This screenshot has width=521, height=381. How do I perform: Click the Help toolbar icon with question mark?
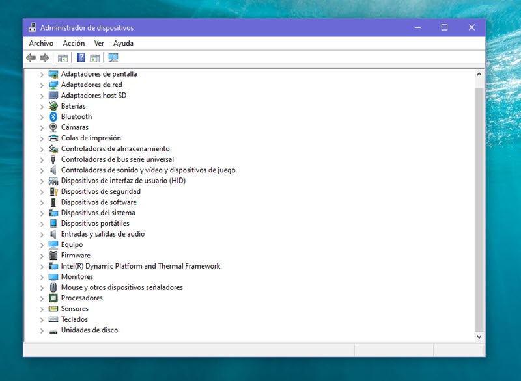pyautogui.click(x=81, y=58)
